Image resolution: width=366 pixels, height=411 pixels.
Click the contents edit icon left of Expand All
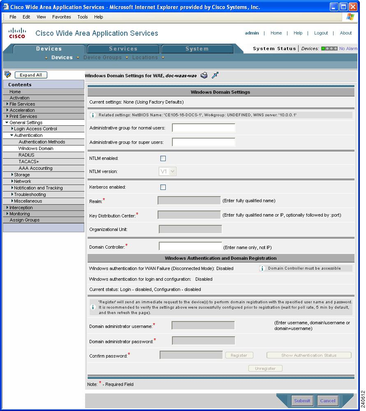(x=8, y=75)
